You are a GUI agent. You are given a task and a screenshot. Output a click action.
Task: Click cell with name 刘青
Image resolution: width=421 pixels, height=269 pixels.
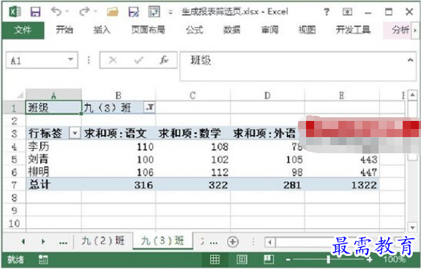tap(53, 159)
